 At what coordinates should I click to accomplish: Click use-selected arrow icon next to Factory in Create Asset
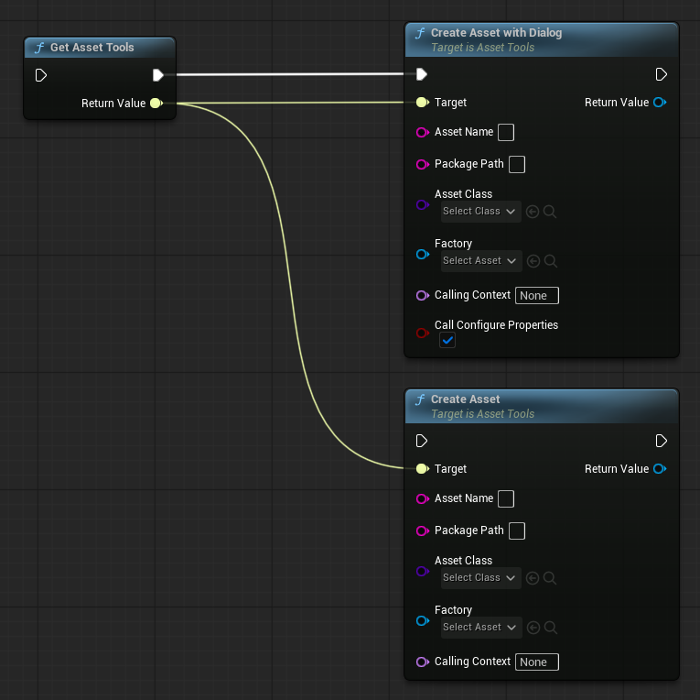[x=533, y=628]
